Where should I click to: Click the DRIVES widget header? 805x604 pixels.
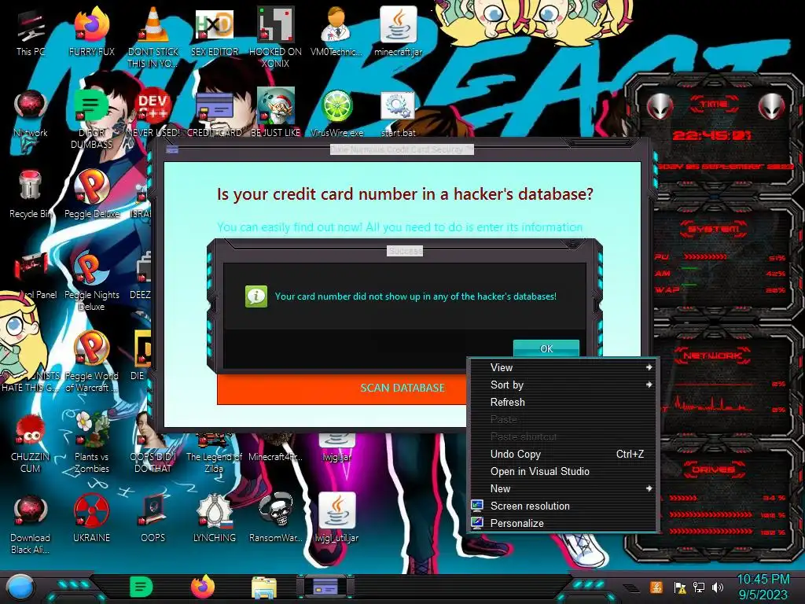(x=713, y=470)
